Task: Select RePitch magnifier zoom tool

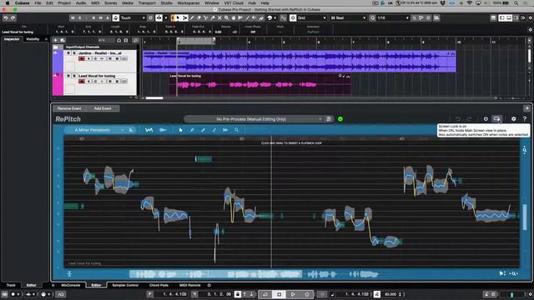Action: click(236, 130)
